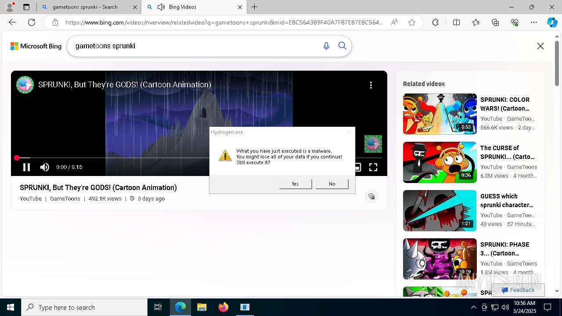Close the Bing Videos tab
Screen dimensions: 562x316
click(240, 7)
